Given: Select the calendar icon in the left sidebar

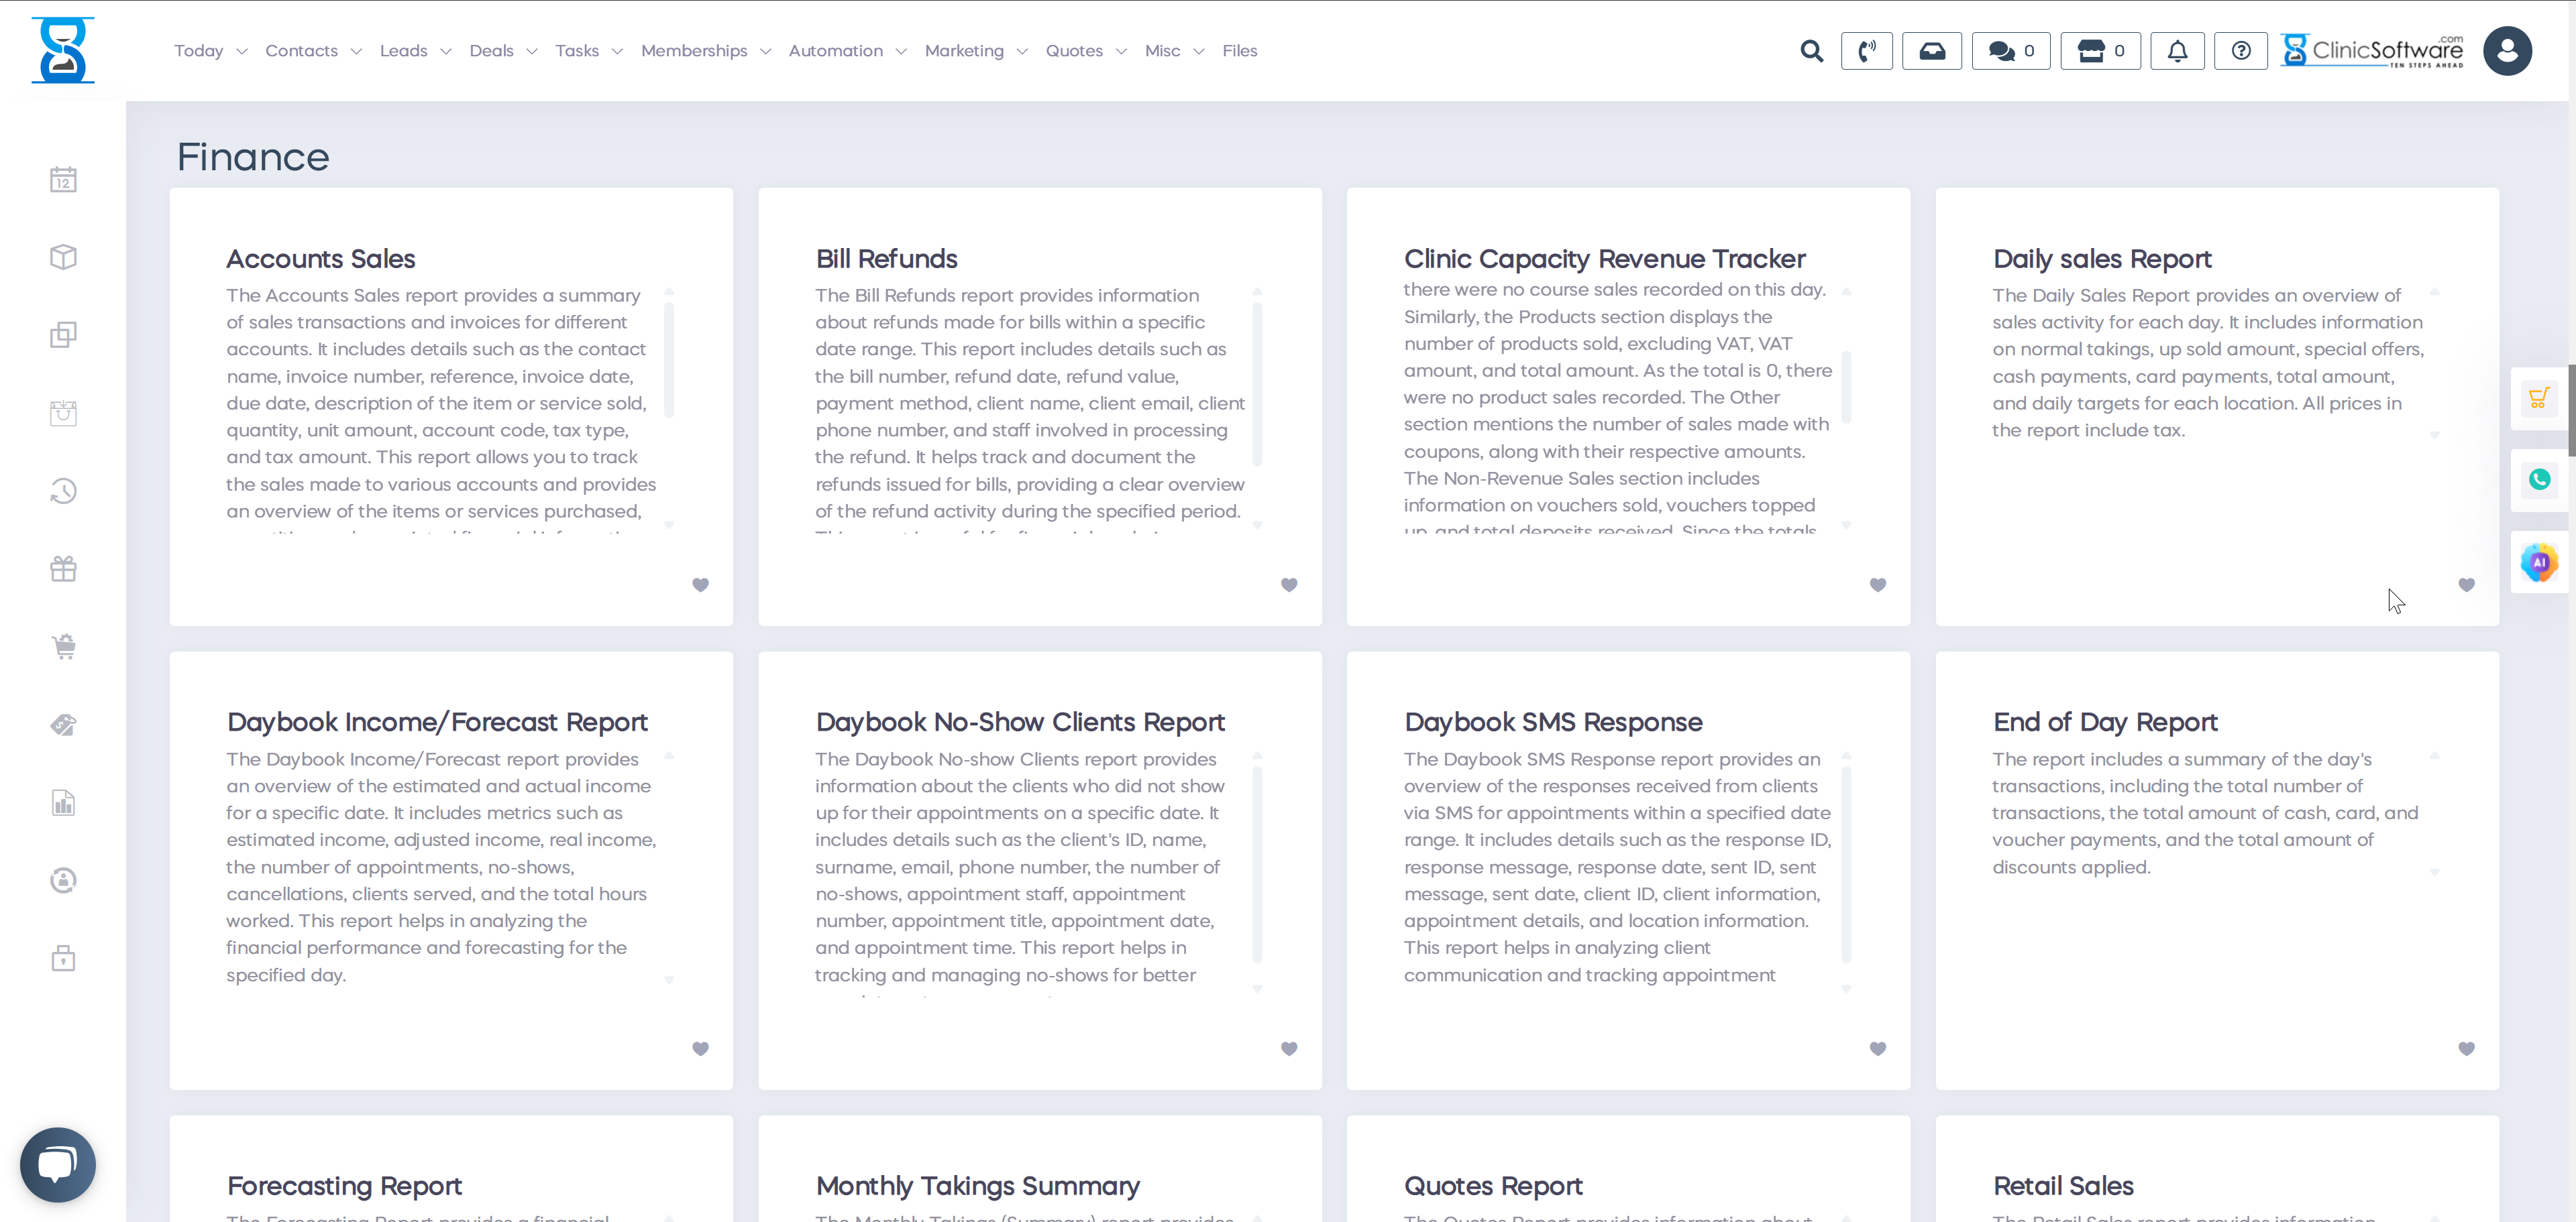Looking at the screenshot, I should tap(62, 179).
